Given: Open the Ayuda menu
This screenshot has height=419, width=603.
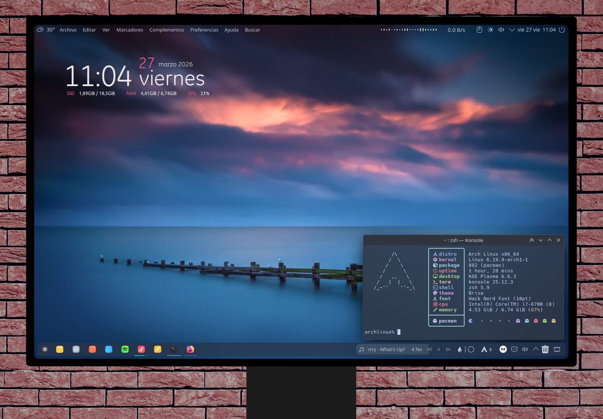Looking at the screenshot, I should point(231,30).
